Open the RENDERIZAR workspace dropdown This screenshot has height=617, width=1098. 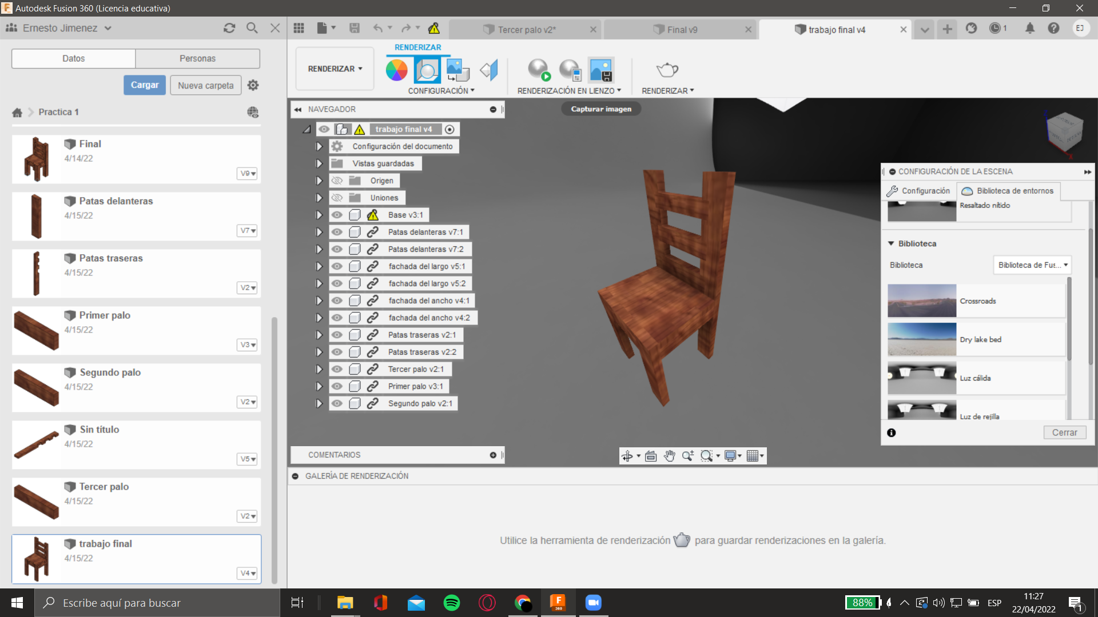[335, 69]
